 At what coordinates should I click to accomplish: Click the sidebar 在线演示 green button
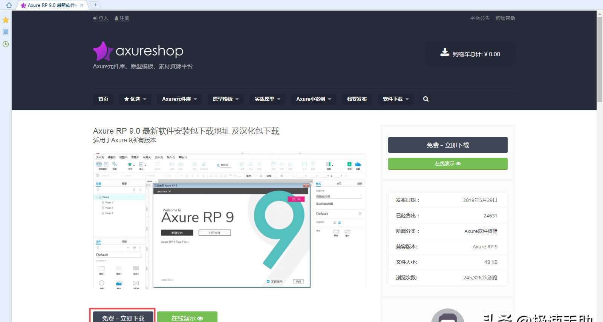click(x=448, y=164)
